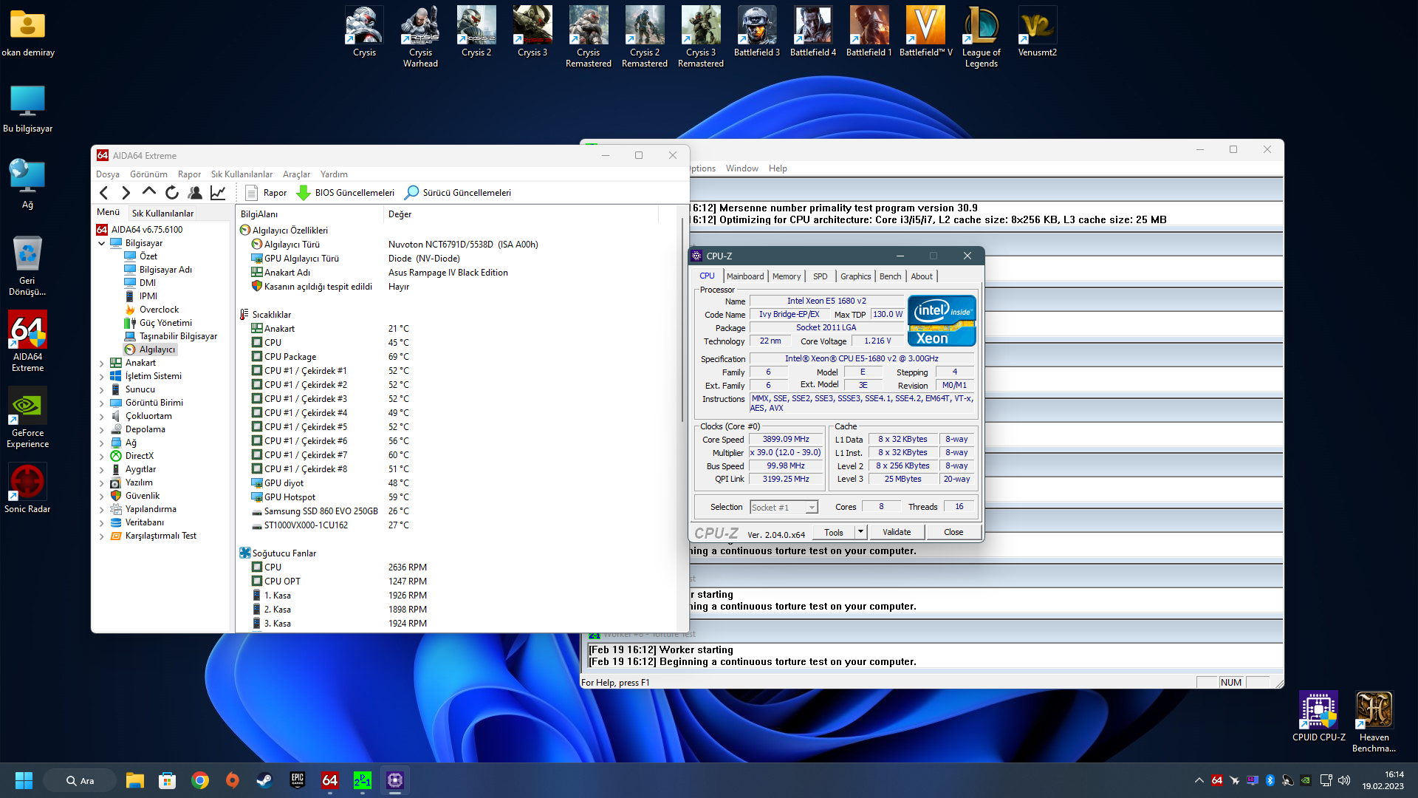Click the AIDA64 back navigation arrow
This screenshot has width=1418, height=798.
click(x=104, y=193)
